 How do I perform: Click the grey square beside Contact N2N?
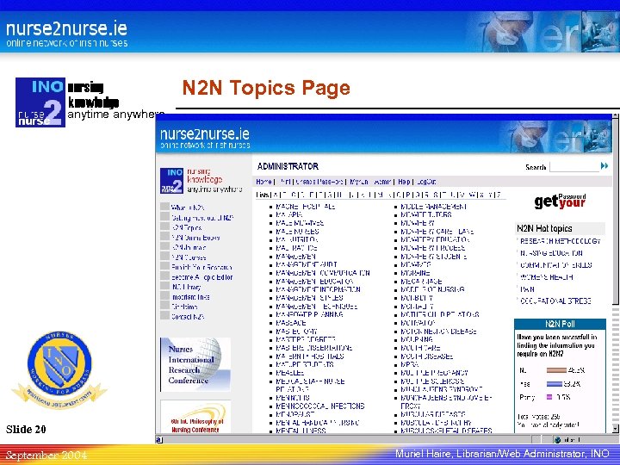[164, 315]
